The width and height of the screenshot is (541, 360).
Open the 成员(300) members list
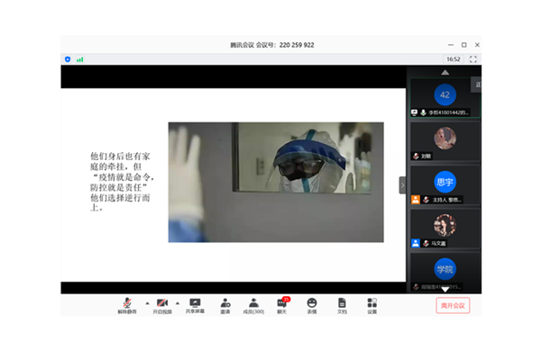pos(253,303)
